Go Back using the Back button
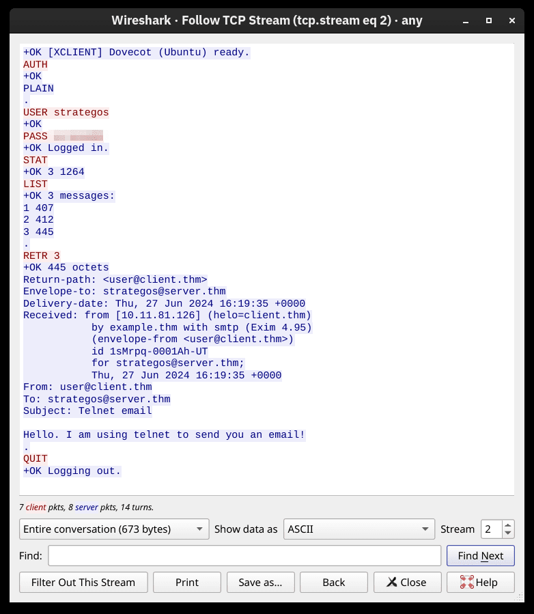534x614 pixels. pyautogui.click(x=334, y=583)
